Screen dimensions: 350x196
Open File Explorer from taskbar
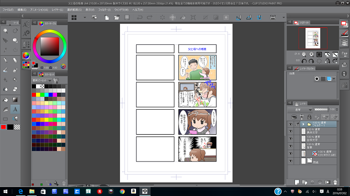click(x=31, y=192)
